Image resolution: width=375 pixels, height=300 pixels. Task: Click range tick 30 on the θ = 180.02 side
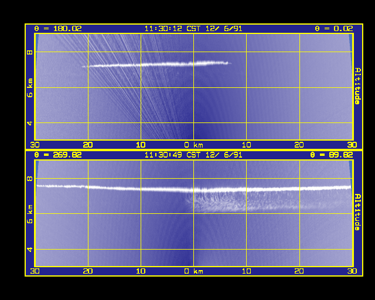pyautogui.click(x=35, y=145)
